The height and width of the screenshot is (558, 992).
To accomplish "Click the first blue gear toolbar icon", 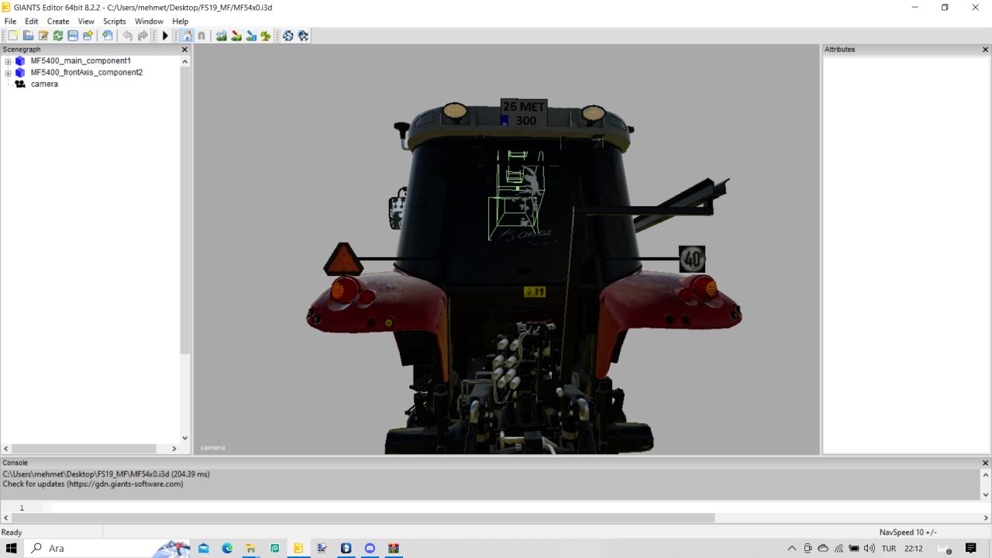I will (x=288, y=36).
